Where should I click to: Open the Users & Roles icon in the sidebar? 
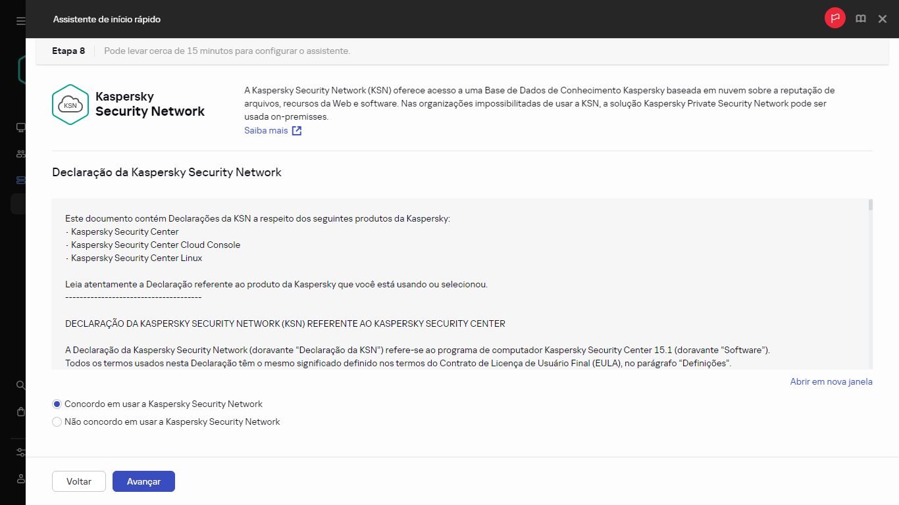click(20, 153)
